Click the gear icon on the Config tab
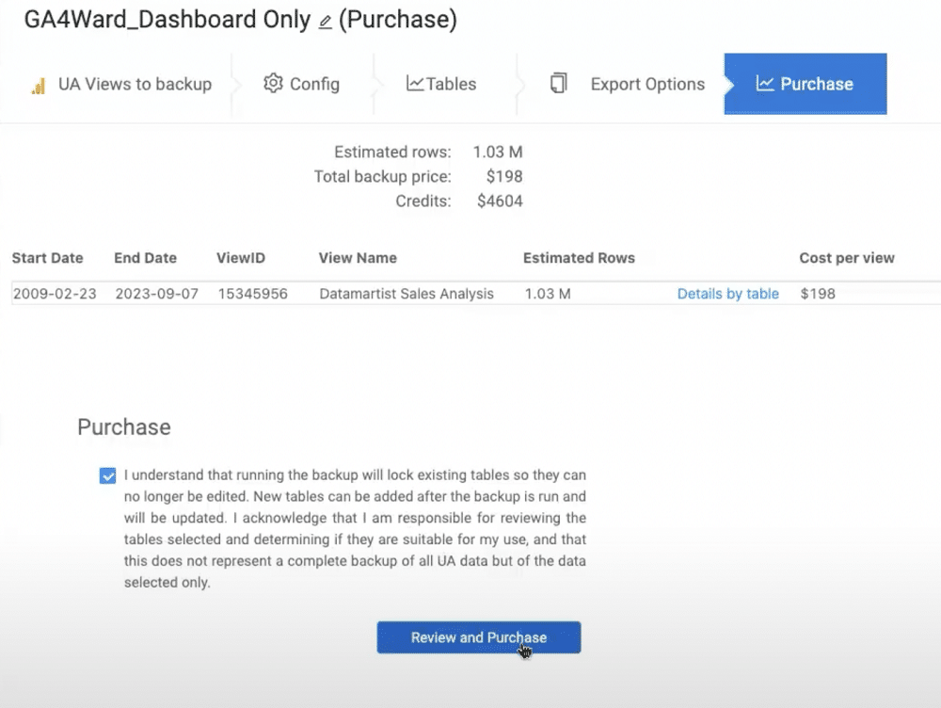Screen dimensions: 941x708 tap(272, 84)
